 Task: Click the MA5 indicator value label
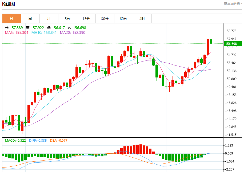click(x=17, y=32)
